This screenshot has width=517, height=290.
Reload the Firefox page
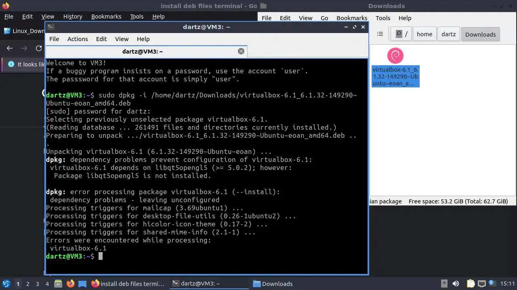click(39, 48)
